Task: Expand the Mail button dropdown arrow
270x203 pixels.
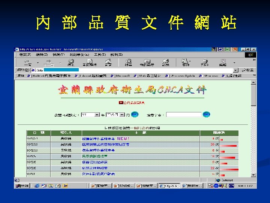Action: tap(190, 61)
